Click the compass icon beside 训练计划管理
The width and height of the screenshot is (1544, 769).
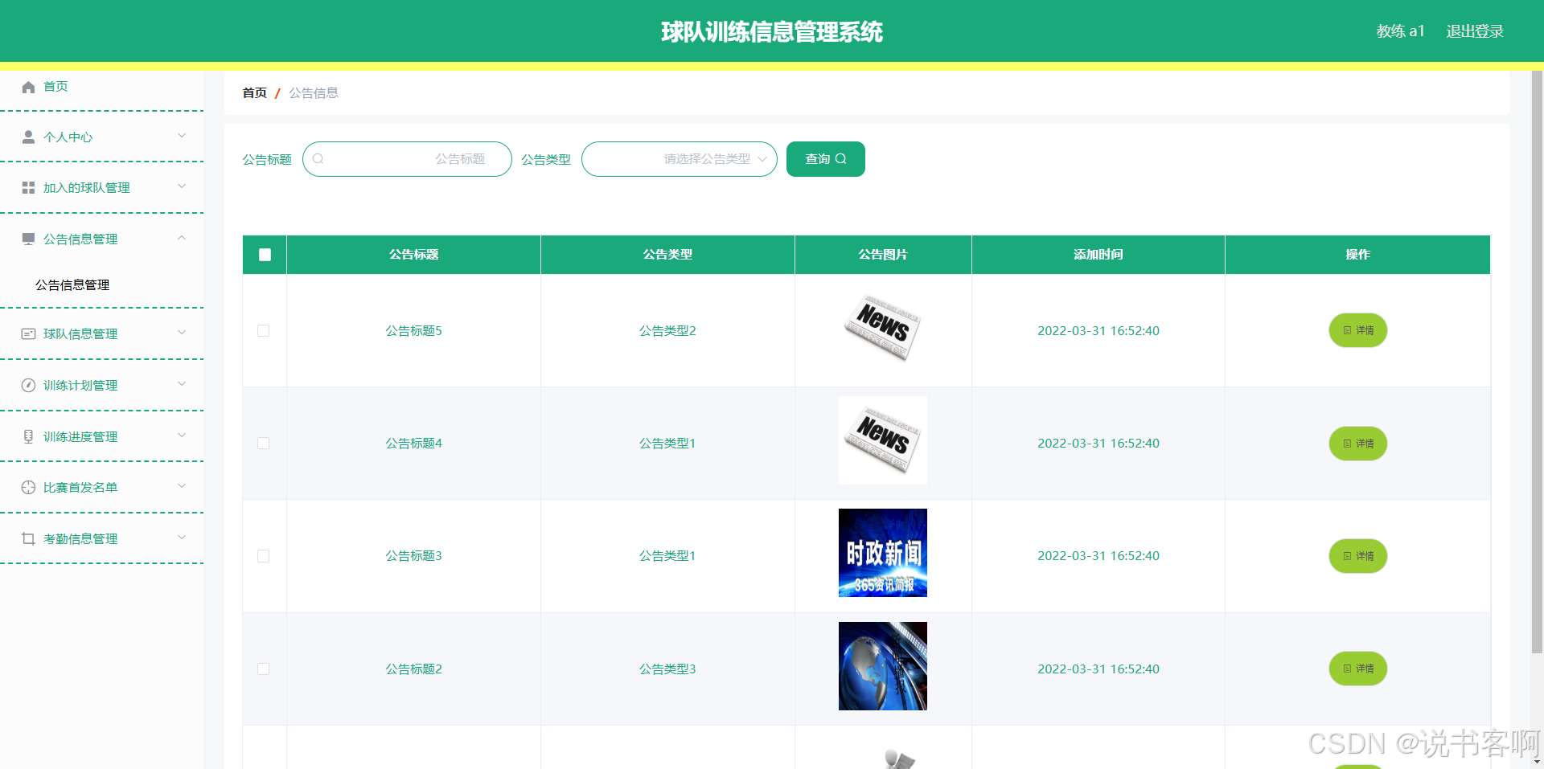(28, 385)
